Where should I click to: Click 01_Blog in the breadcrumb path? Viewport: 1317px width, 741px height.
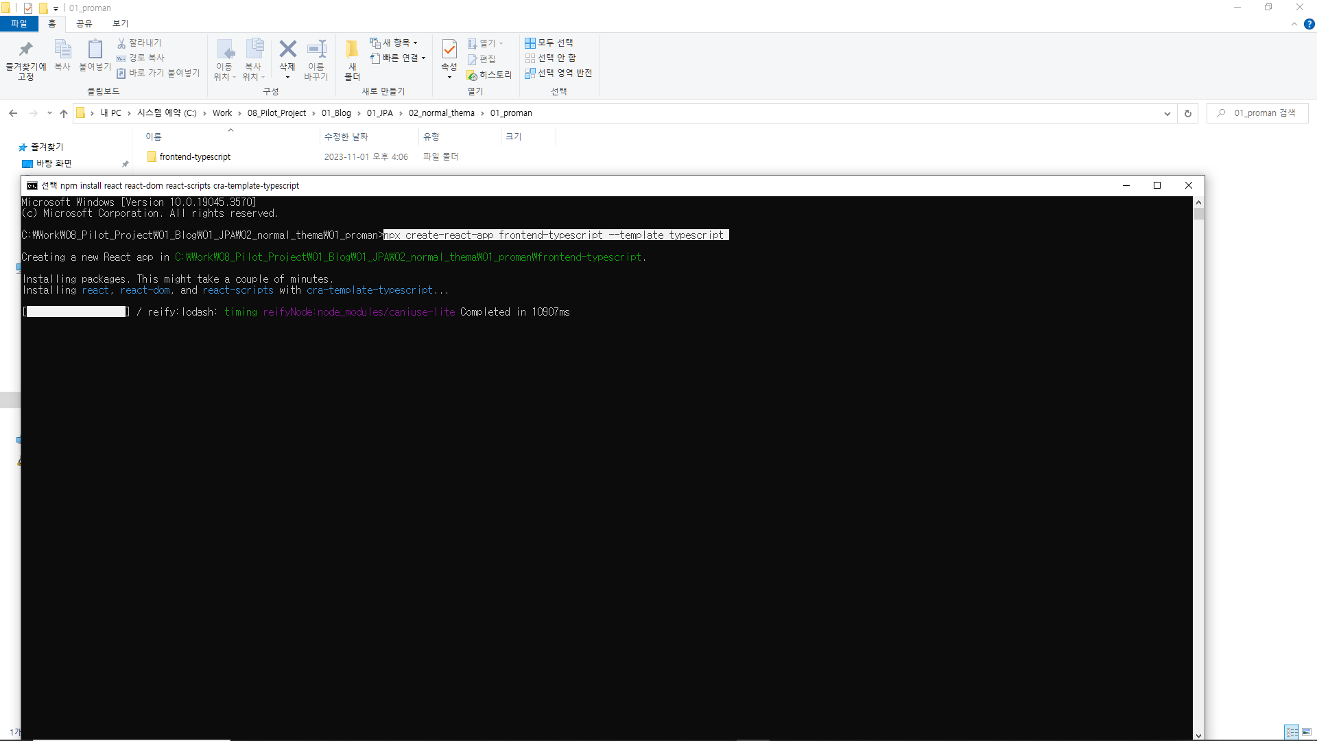tap(336, 113)
